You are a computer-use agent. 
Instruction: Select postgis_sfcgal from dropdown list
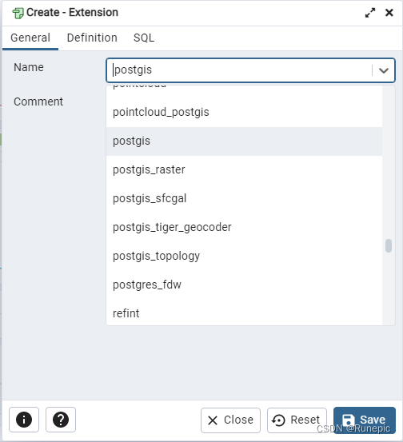pyautogui.click(x=244, y=199)
